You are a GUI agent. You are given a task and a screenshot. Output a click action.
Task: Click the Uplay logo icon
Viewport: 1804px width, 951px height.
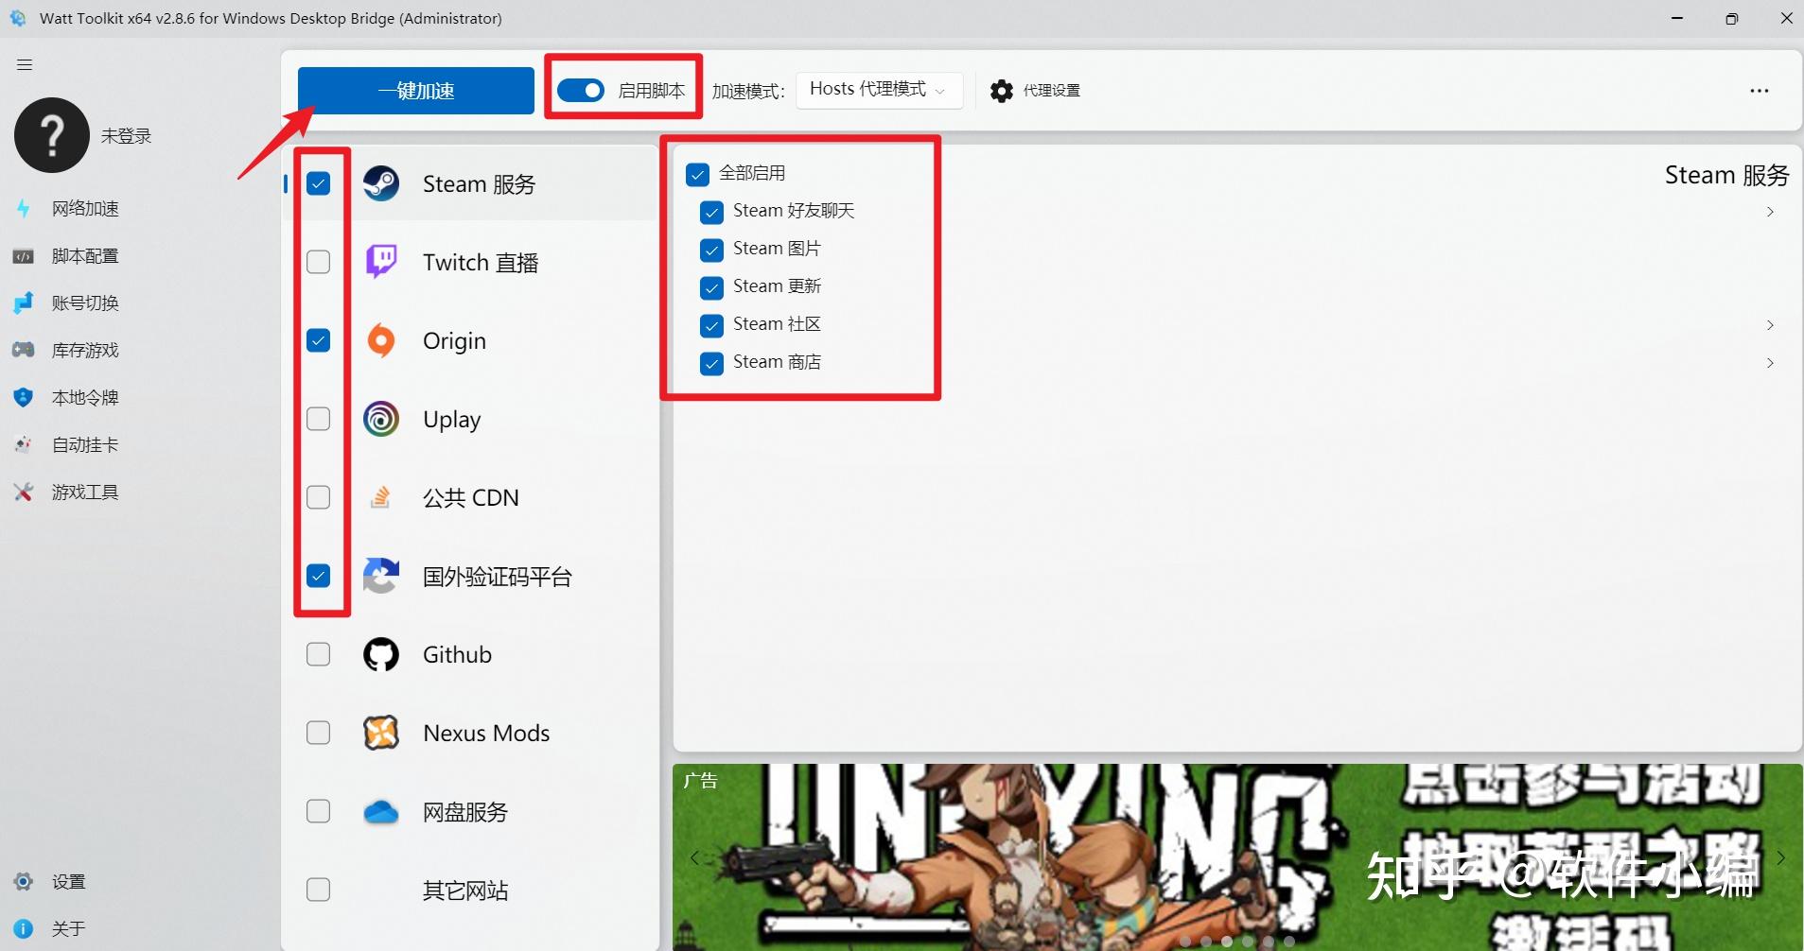[381, 419]
